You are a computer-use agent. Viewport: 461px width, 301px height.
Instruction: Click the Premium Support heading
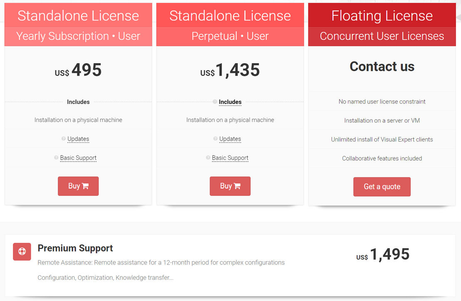pyautogui.click(x=75, y=248)
